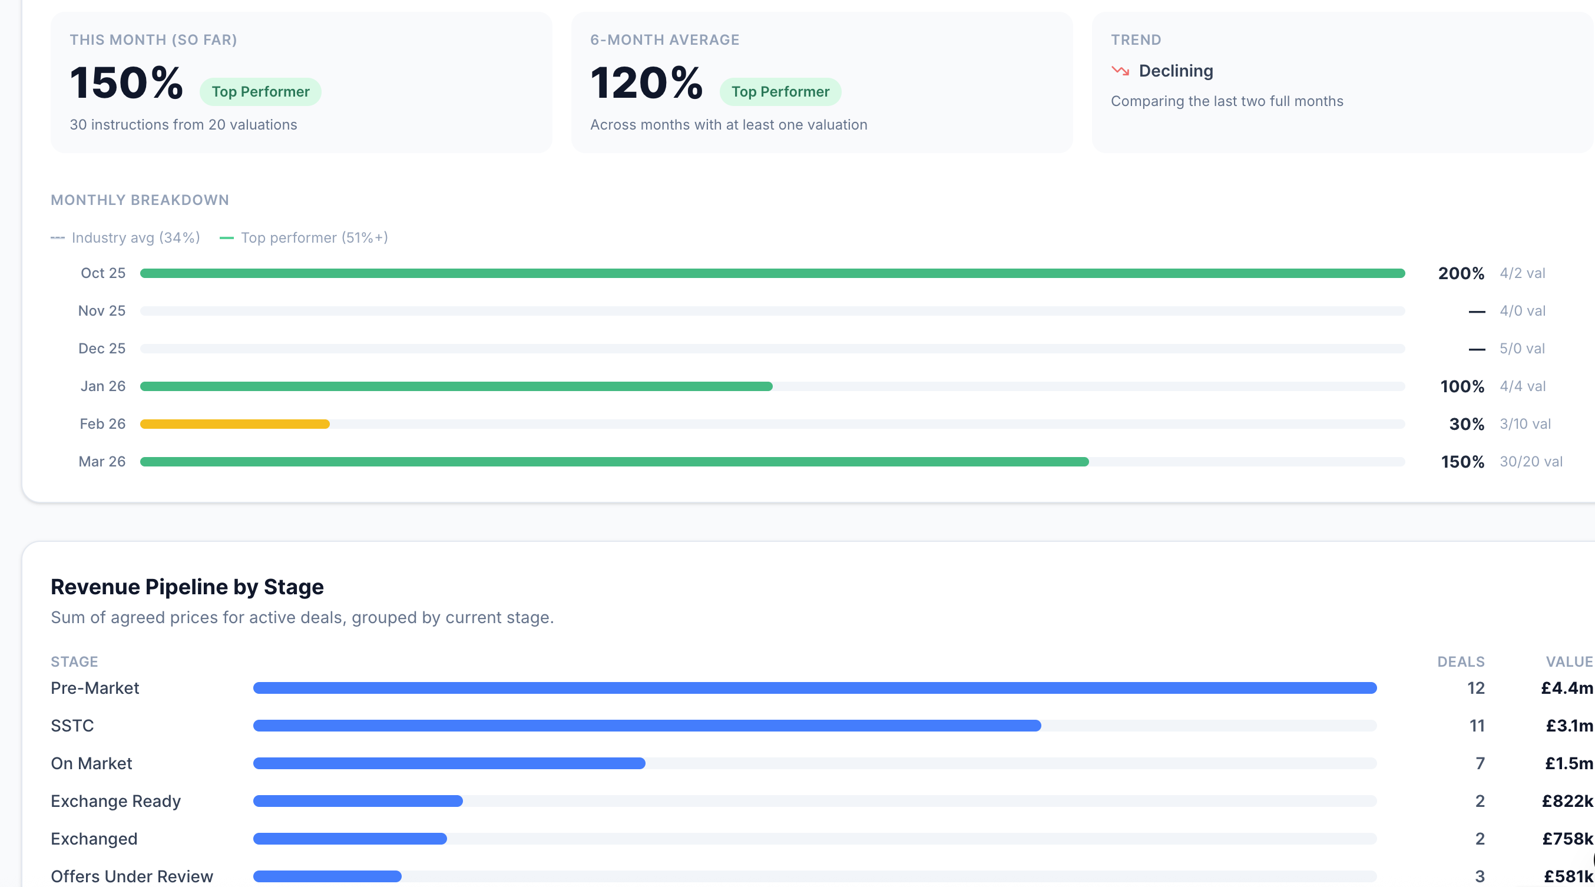Click the 4/2 val label for Oct 25
The image size is (1595, 887).
(x=1522, y=273)
